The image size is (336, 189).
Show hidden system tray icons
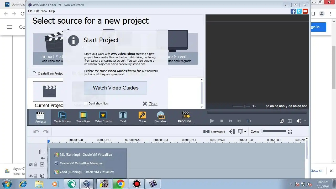pyautogui.click(x=290, y=184)
